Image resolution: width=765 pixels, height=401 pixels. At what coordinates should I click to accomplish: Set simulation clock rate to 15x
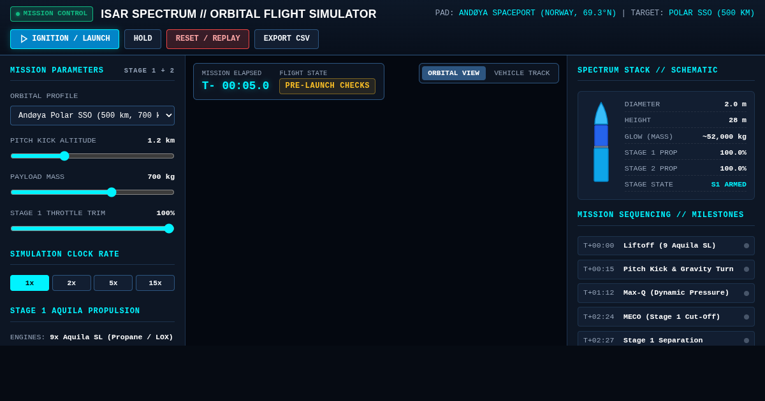coord(155,283)
